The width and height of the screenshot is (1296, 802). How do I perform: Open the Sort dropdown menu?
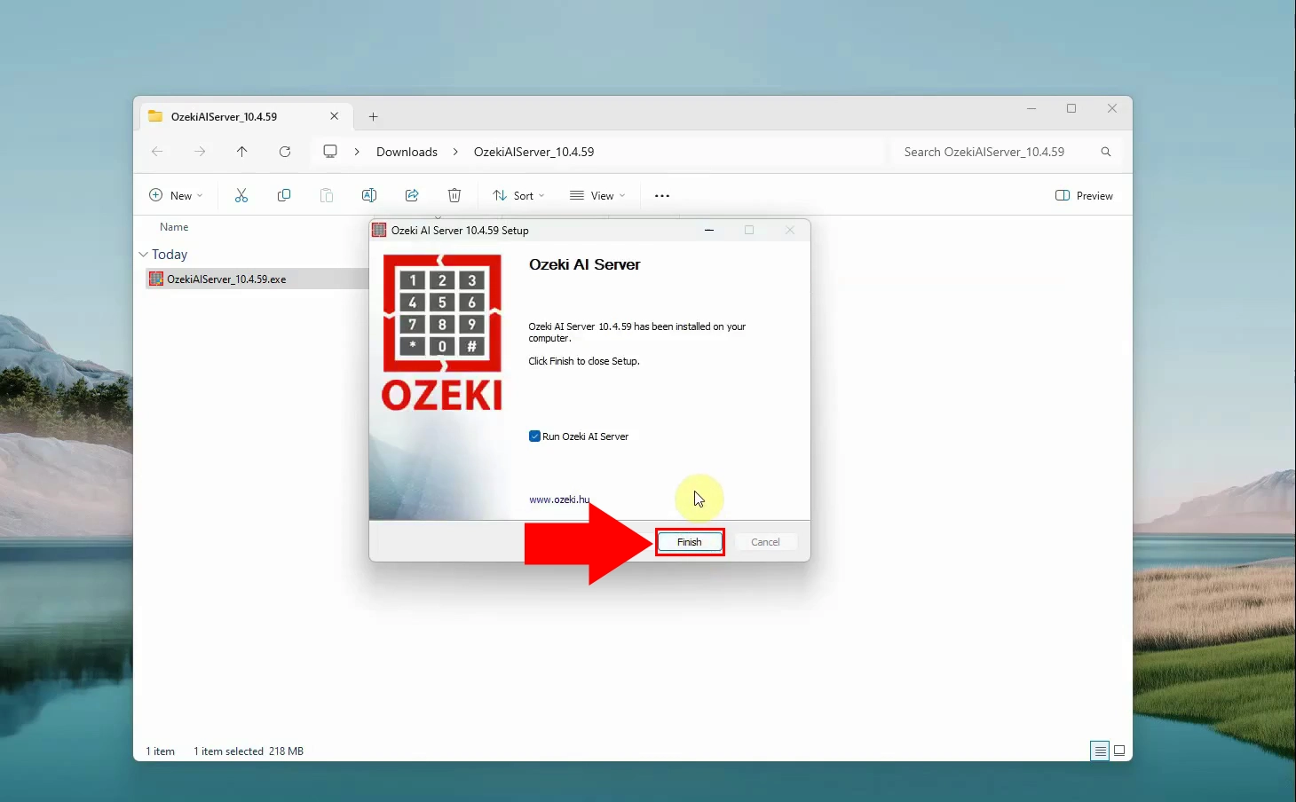click(x=519, y=195)
